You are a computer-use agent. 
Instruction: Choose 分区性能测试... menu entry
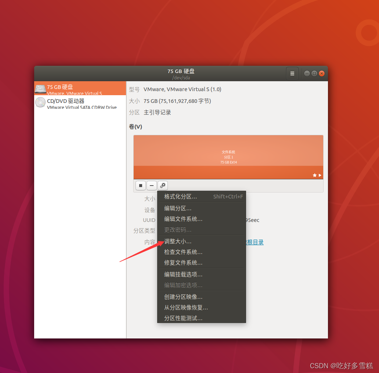[202, 318]
